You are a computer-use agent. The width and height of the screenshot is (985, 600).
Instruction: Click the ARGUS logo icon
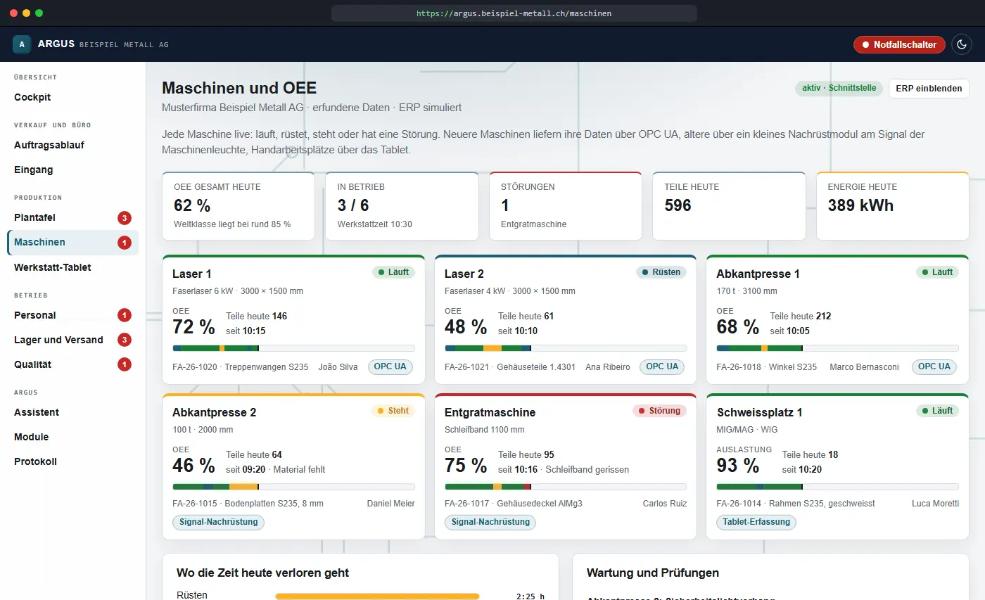tap(22, 44)
